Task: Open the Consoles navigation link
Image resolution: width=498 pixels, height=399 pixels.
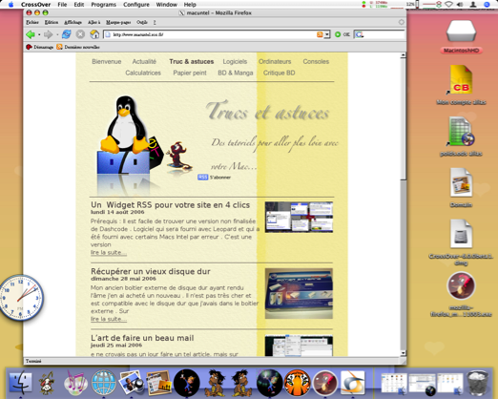Action: click(x=316, y=61)
